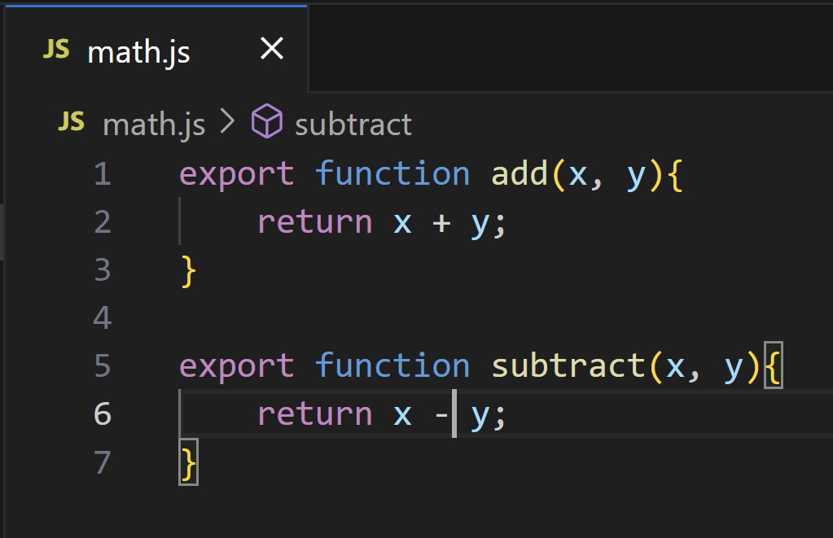The image size is (833, 538).
Task: Click the 'return' keyword on line 2
Action: 315,222
